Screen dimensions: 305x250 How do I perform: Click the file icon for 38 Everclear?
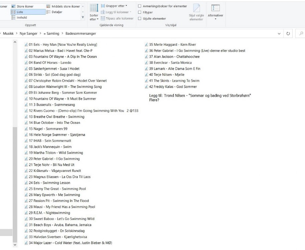146,63
